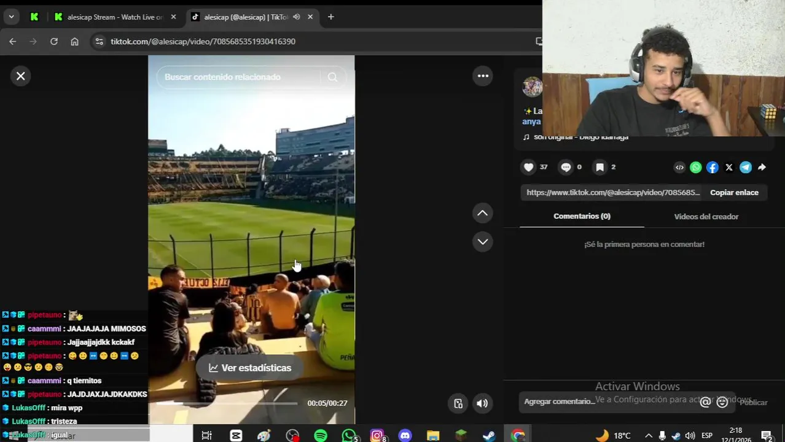Open Discord from the taskbar
Screen dimensions: 785x442
pos(405,435)
